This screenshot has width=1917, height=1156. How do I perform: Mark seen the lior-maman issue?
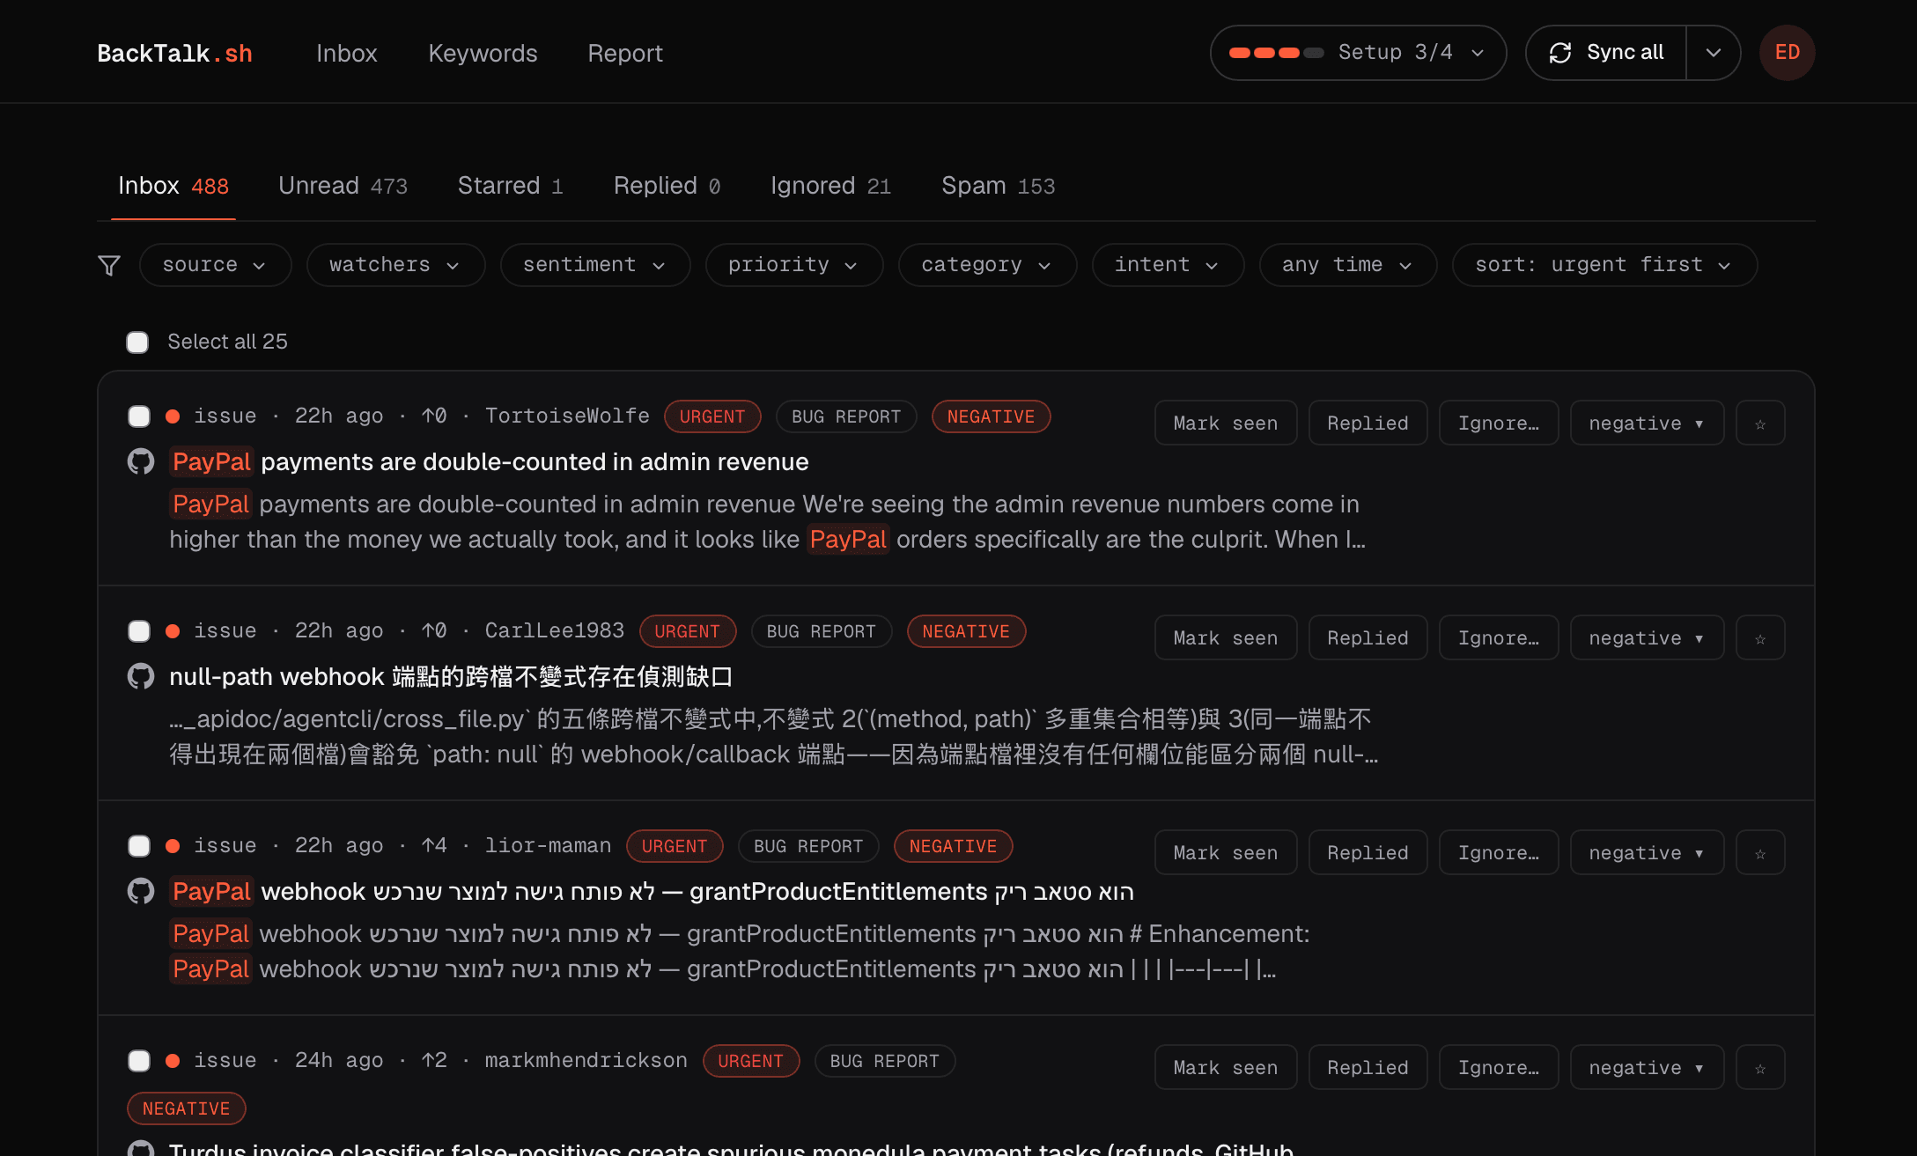(1226, 853)
